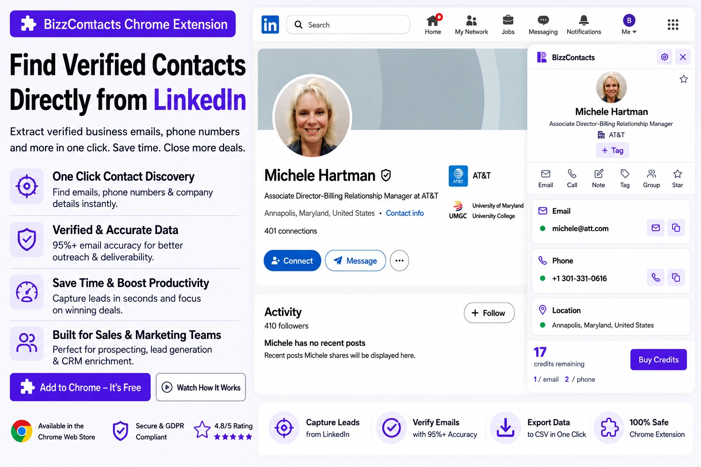The width and height of the screenshot is (701, 467).
Task: Click the Capture Leads target icon
Action: [284, 428]
